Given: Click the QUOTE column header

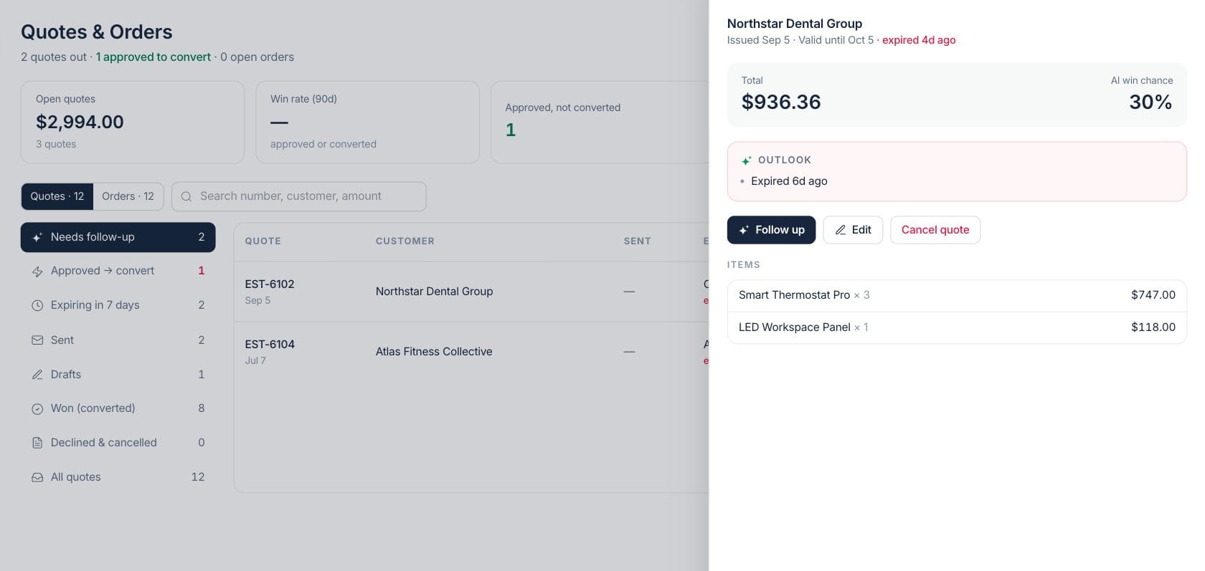Looking at the screenshot, I should (x=263, y=241).
